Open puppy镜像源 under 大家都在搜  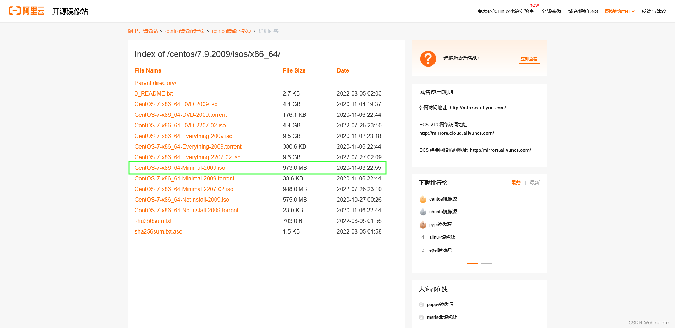[x=440, y=305]
